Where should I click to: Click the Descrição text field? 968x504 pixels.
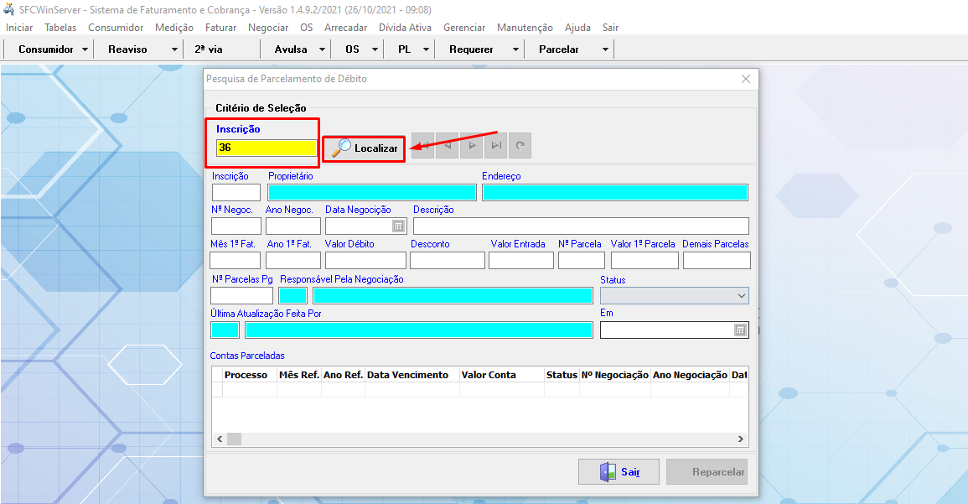tap(580, 226)
